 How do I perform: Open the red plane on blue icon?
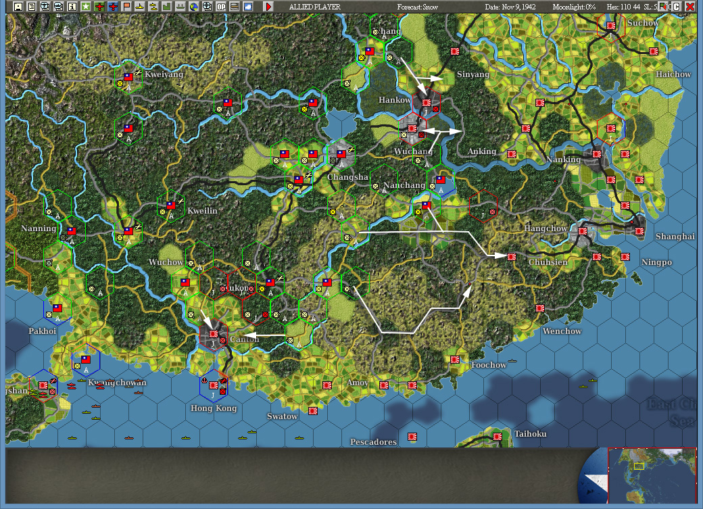tap(113, 6)
